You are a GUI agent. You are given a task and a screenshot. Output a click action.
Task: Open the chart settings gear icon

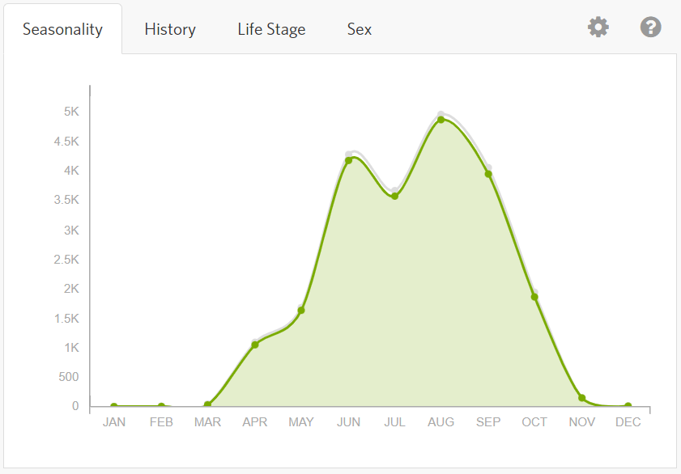coord(598,28)
